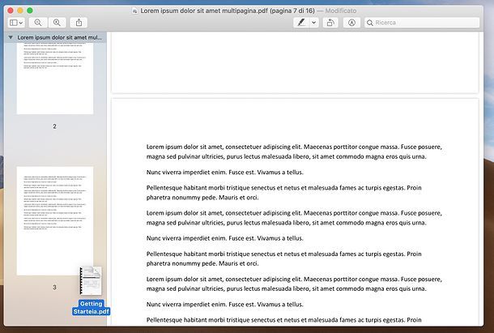Select page 2 thumbnail in sidebar

point(55,79)
